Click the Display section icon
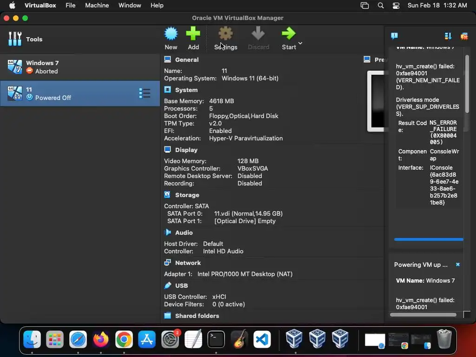476x357 pixels. tap(167, 150)
